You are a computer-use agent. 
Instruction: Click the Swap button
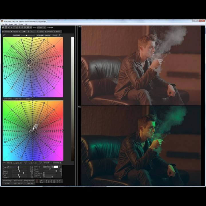[x=27, y=99]
